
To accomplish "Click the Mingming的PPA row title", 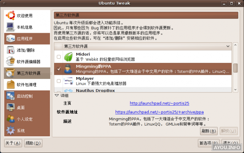I will 93,66.
